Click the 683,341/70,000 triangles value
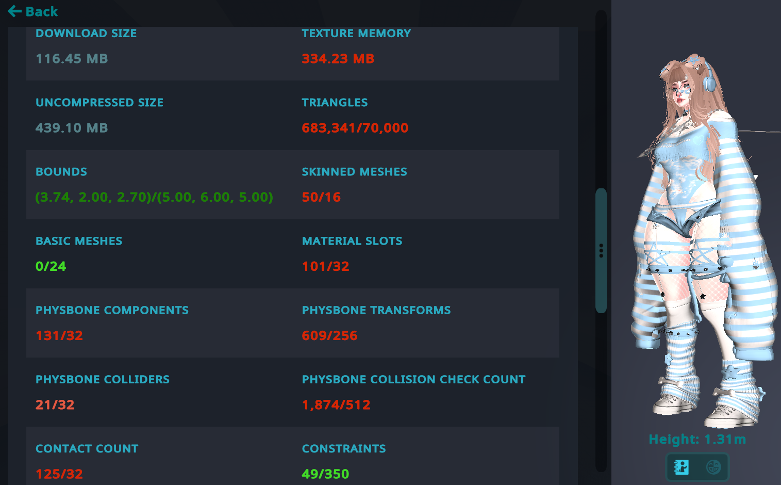781x485 pixels. pos(355,128)
